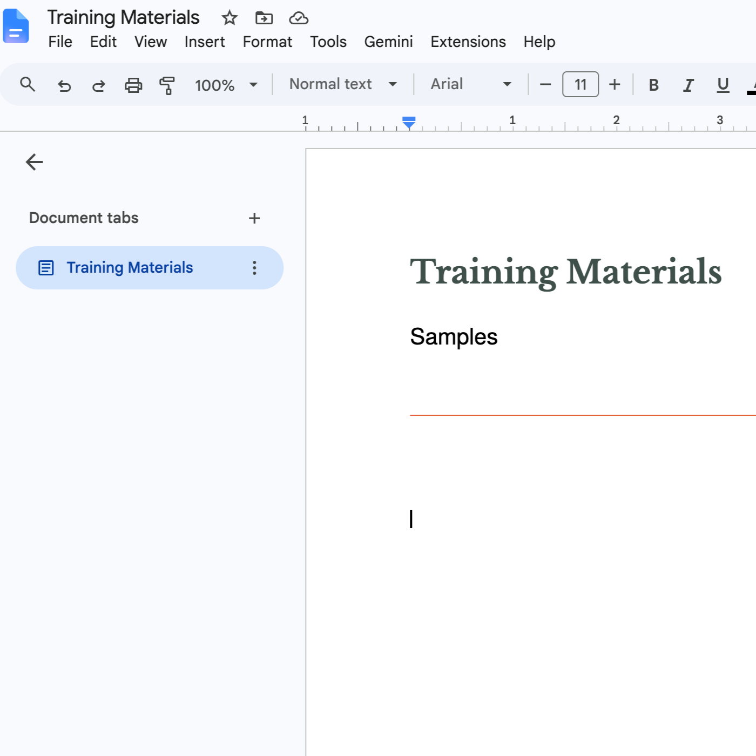Image resolution: width=756 pixels, height=756 pixels.
Task: Click the Move to folder icon
Action: tap(264, 18)
